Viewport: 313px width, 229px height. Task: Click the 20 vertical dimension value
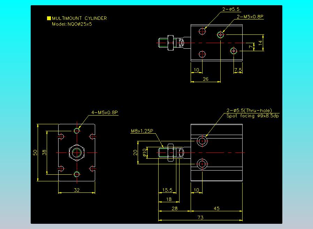[135, 153]
